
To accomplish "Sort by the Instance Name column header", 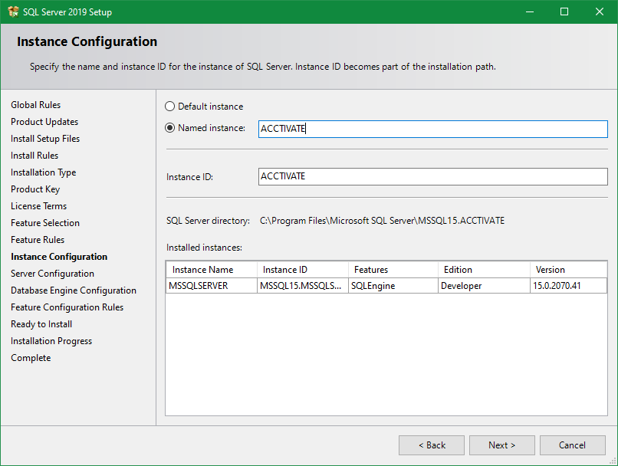I will pos(212,270).
